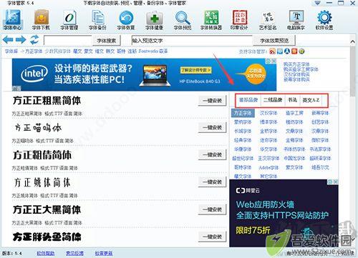Open 字体管理 font management
Image resolution: width=358 pixels, height=258 pixels.
[69, 20]
